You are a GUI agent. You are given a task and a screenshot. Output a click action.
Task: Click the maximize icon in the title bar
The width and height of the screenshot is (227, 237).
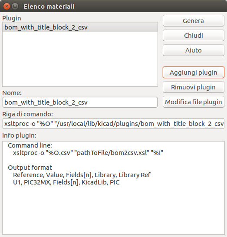coord(15,7)
